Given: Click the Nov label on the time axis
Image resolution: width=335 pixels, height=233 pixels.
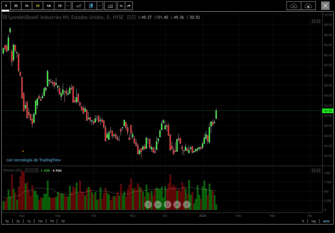Looking at the screenshot, I should 133,216.
